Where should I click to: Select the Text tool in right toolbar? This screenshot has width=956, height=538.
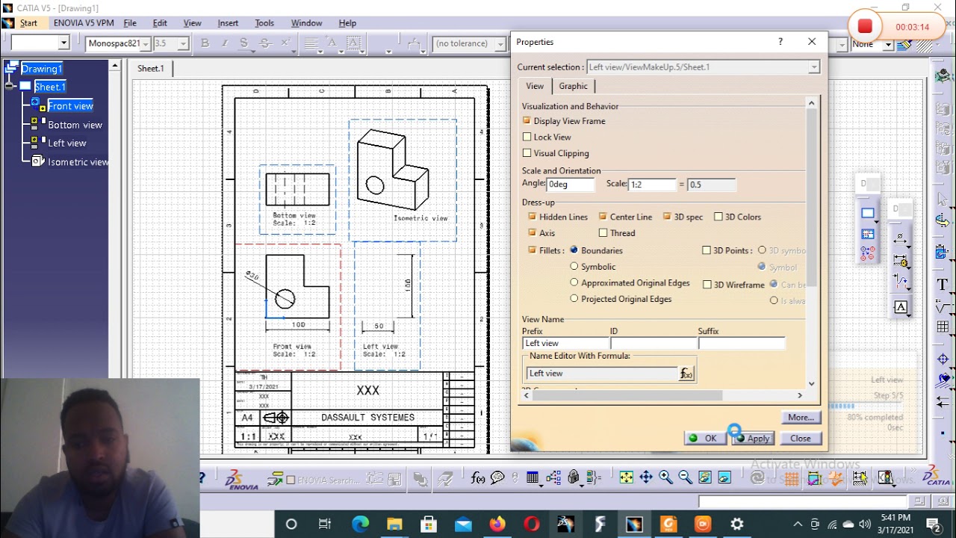click(943, 285)
